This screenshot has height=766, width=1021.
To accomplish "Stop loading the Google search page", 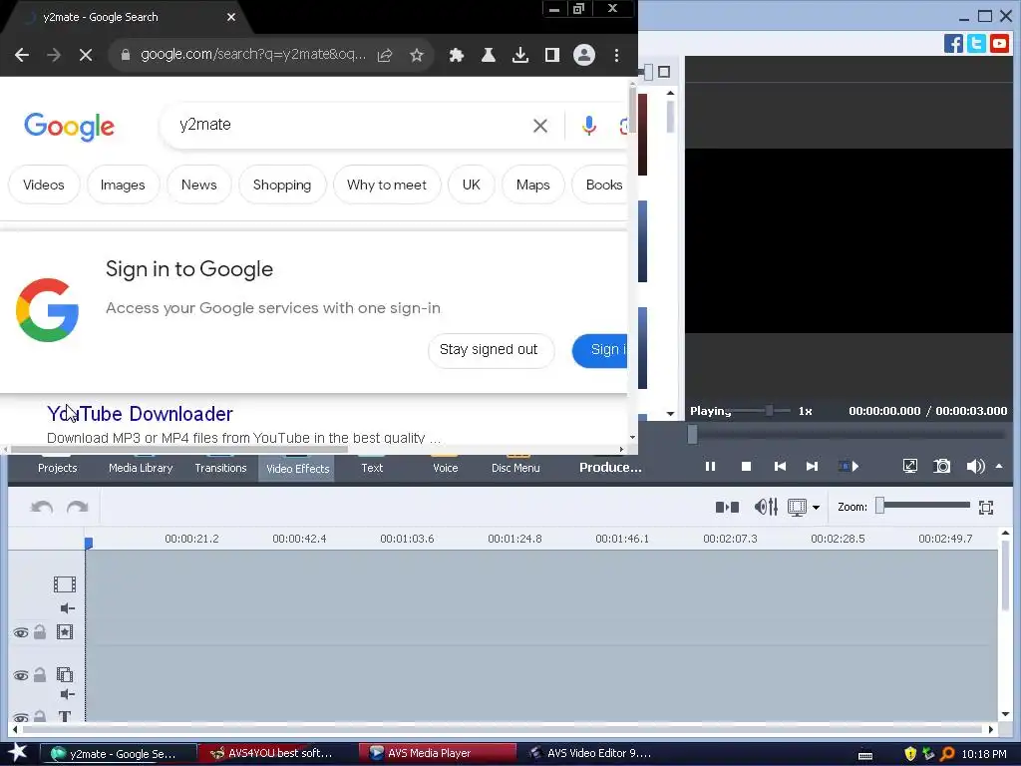I will click(x=86, y=56).
